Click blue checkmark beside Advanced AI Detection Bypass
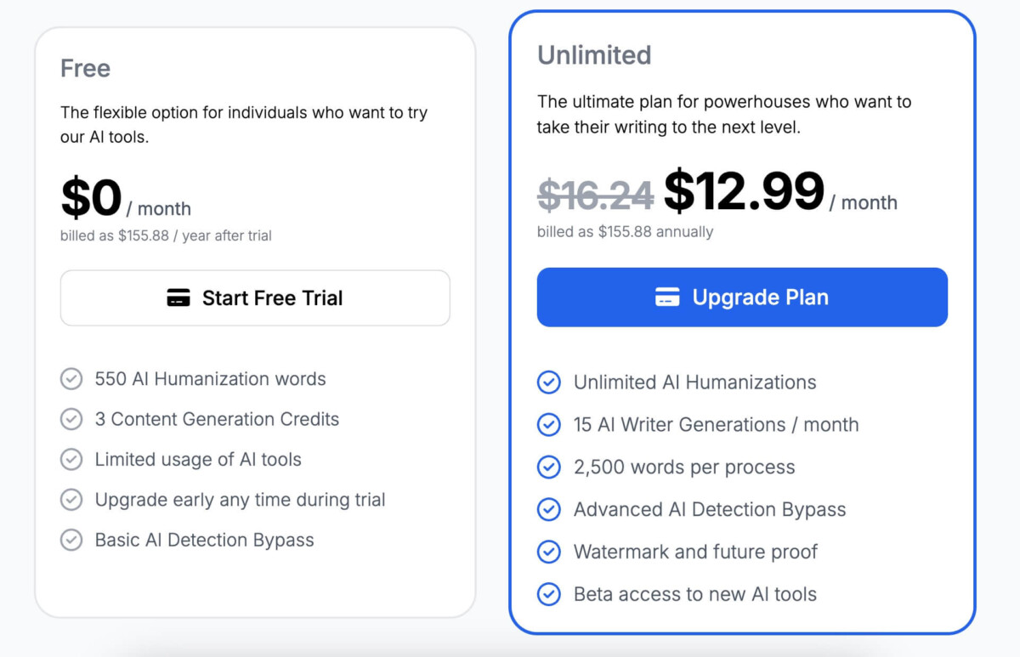Image resolution: width=1020 pixels, height=657 pixels. click(549, 510)
